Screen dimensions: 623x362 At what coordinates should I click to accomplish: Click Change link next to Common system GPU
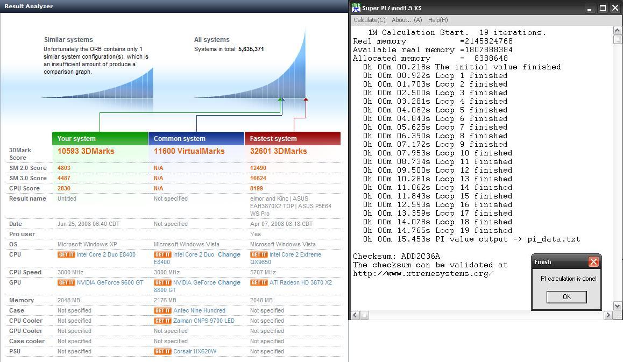[229, 282]
